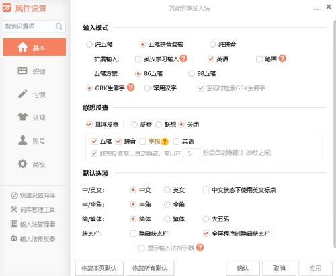Check 隐藏状态栏 option
The image size is (336, 276).
[x=134, y=234]
